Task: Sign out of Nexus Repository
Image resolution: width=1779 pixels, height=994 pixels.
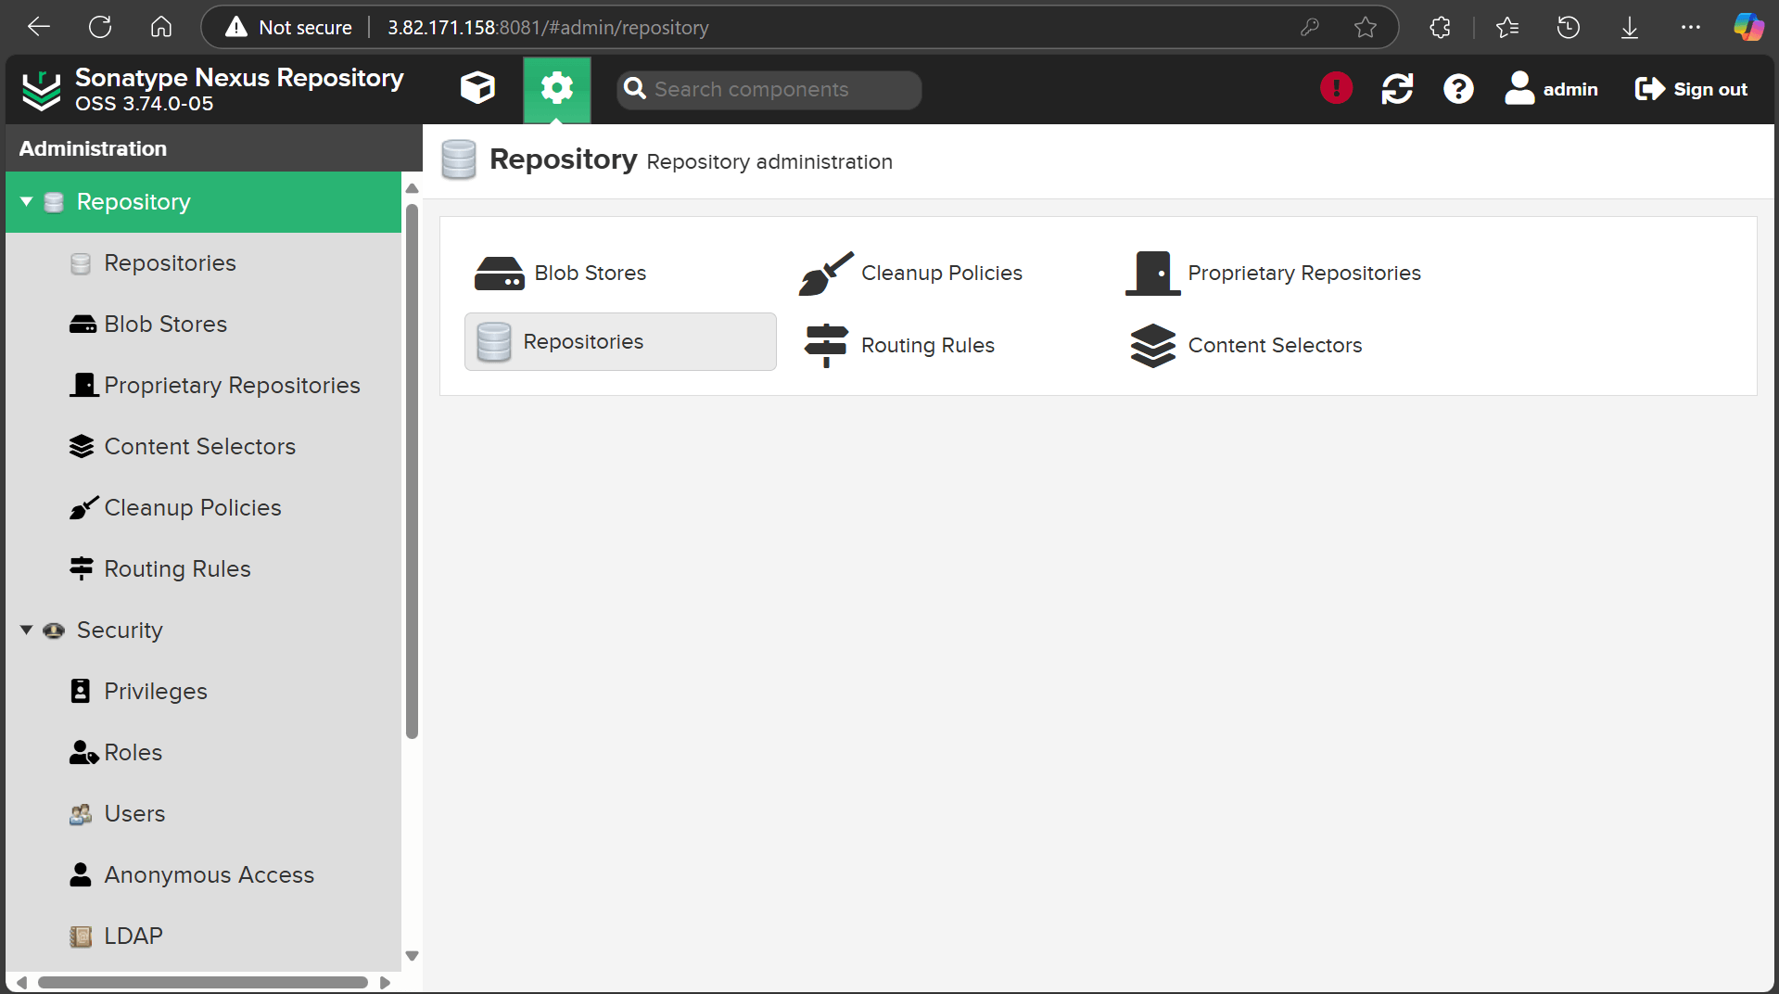Action: pos(1690,88)
